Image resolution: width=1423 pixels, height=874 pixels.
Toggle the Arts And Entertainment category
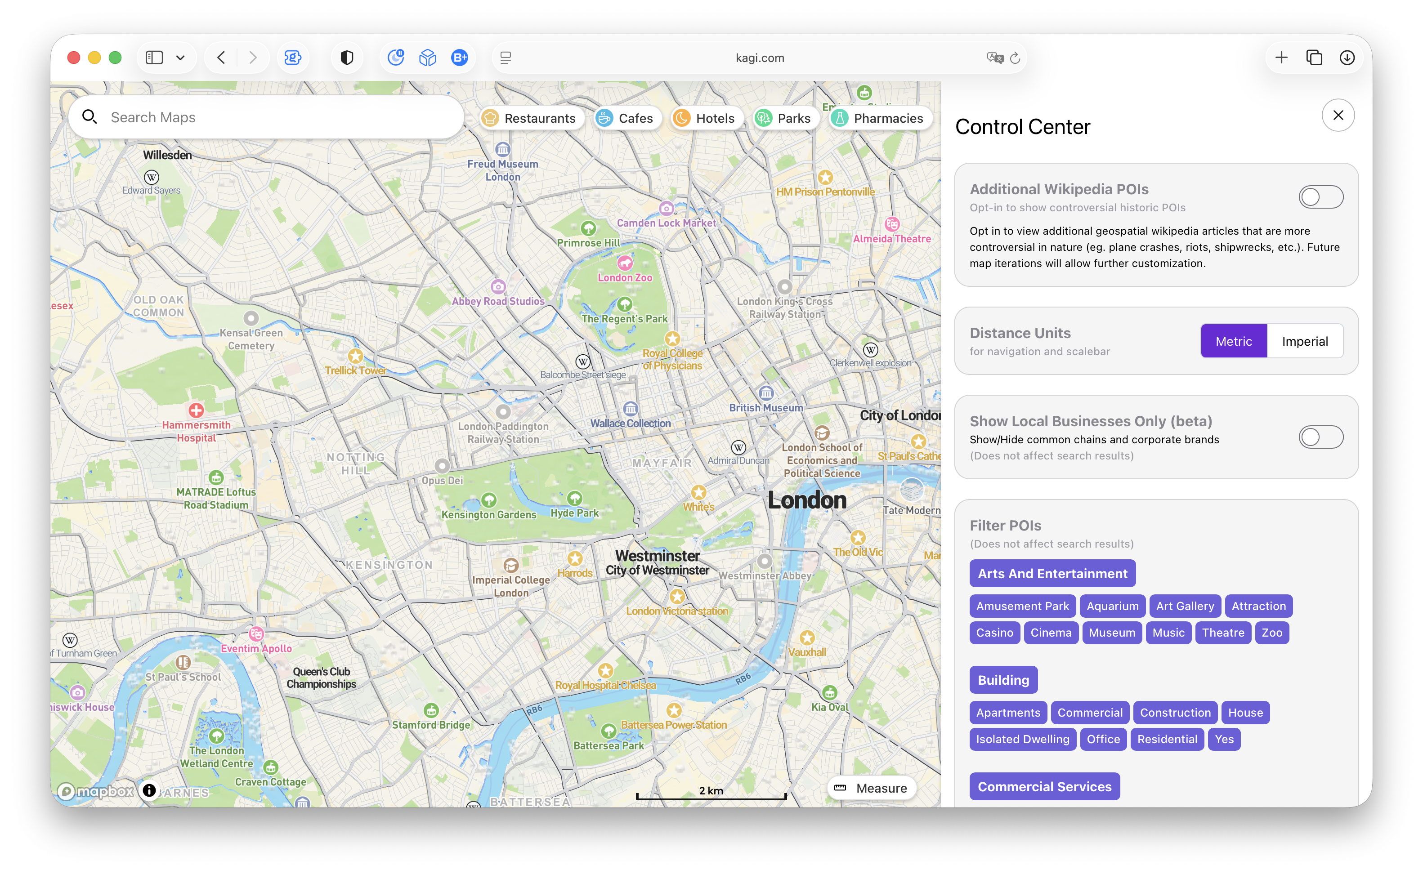click(x=1052, y=573)
